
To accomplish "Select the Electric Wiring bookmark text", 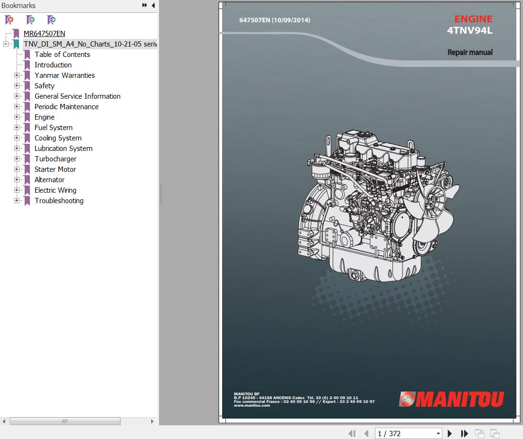I will 56,190.
